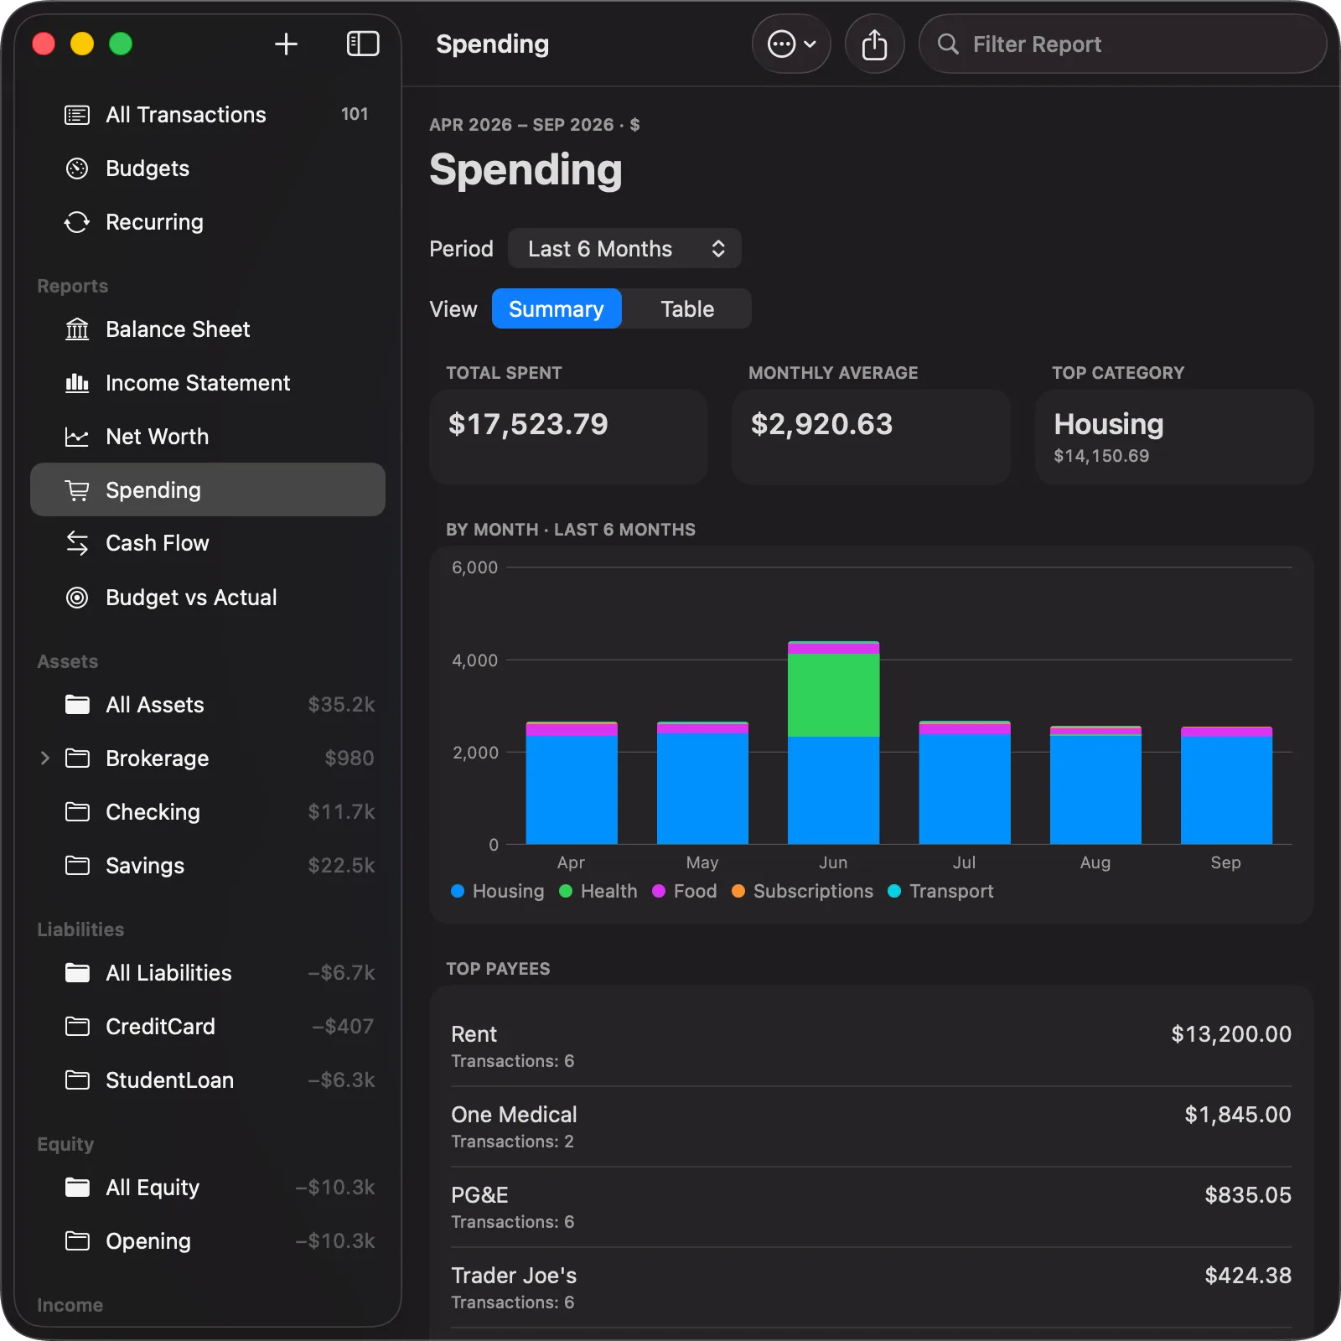Open the Period Last 6 Months dropdown
This screenshot has height=1341, width=1341.
(624, 249)
